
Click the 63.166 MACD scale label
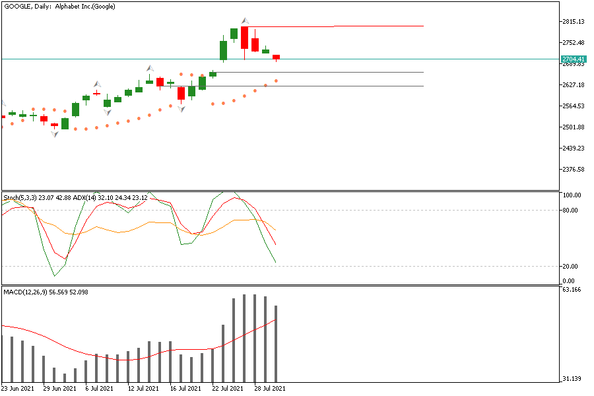click(x=572, y=290)
